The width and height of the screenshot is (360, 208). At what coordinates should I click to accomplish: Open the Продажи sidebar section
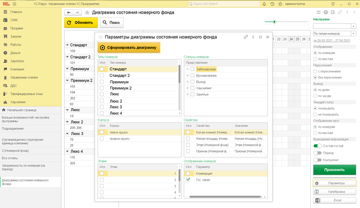point(16,28)
